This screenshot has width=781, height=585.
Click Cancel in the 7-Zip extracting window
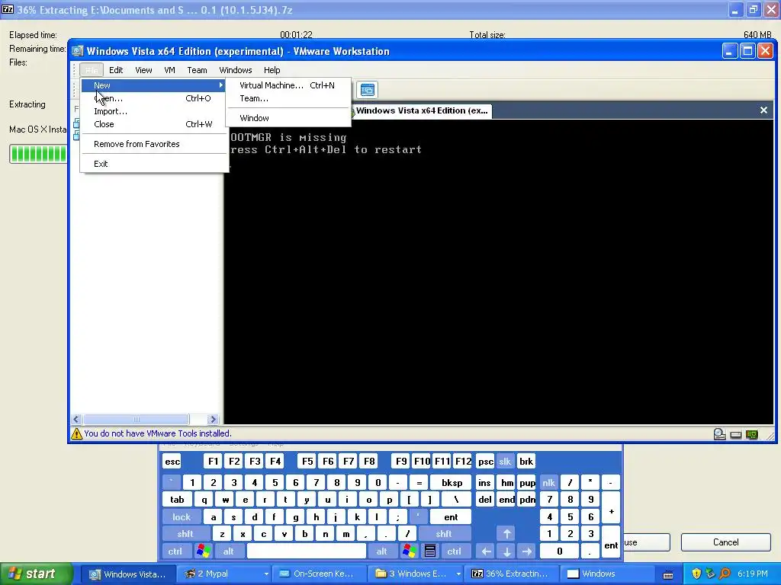pos(726,542)
